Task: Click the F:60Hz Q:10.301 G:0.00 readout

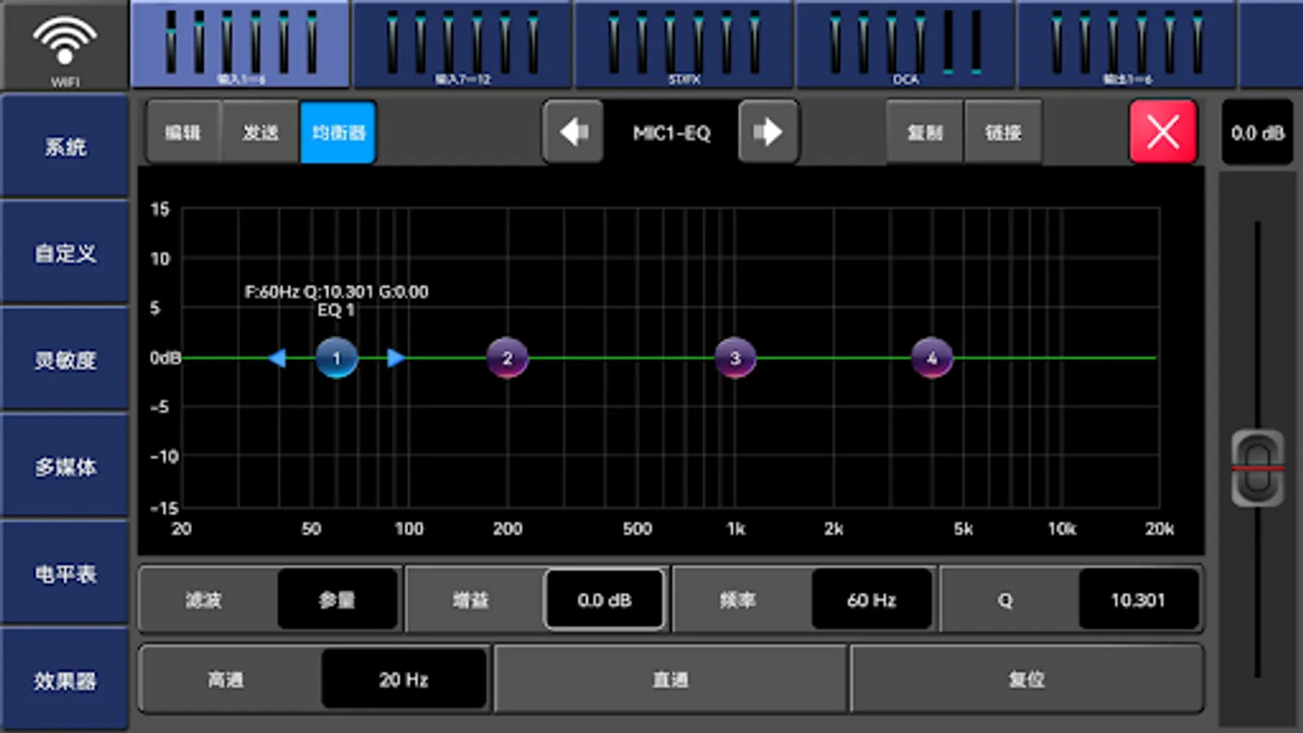Action: 336,292
